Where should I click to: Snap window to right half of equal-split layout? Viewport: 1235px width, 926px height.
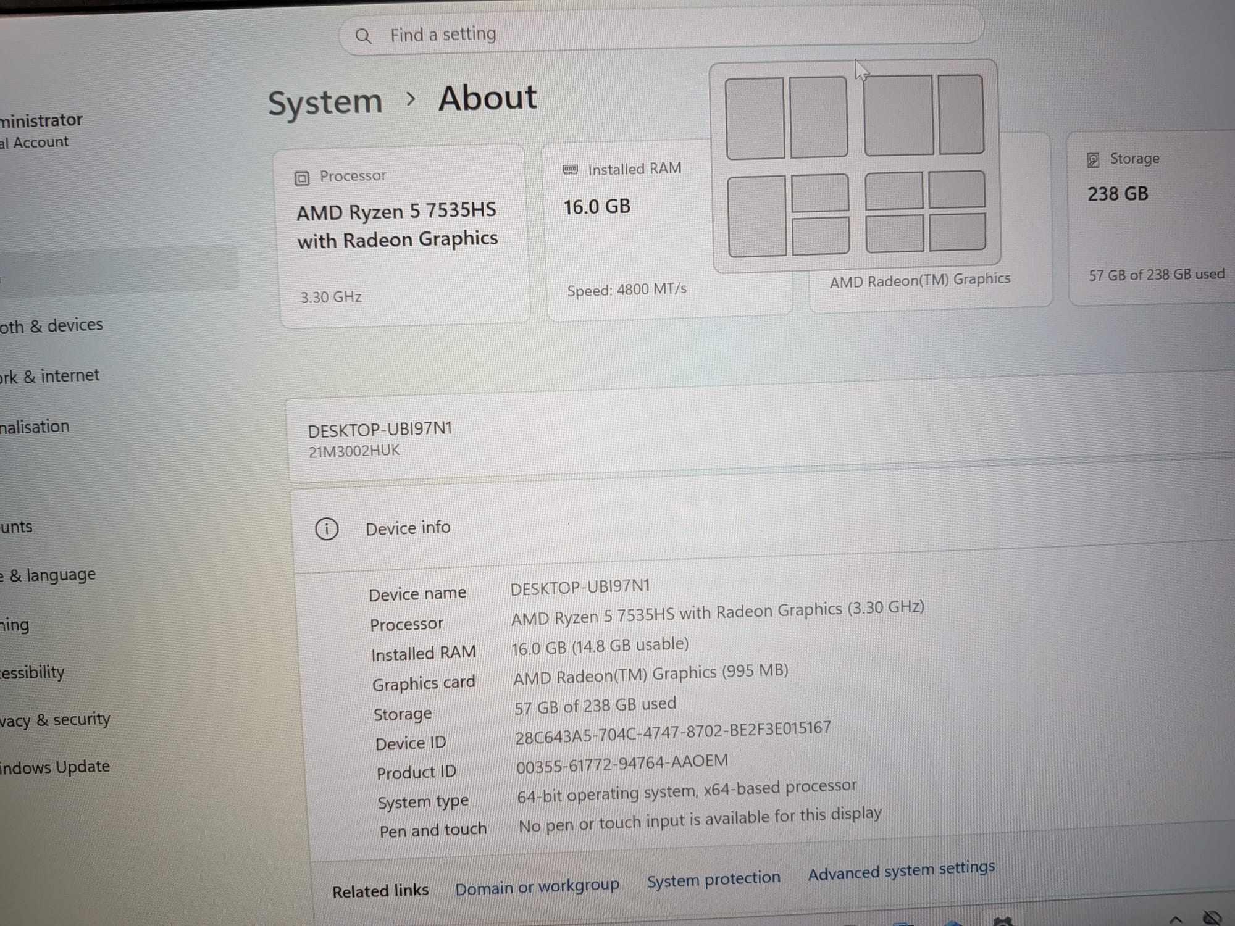coord(819,117)
